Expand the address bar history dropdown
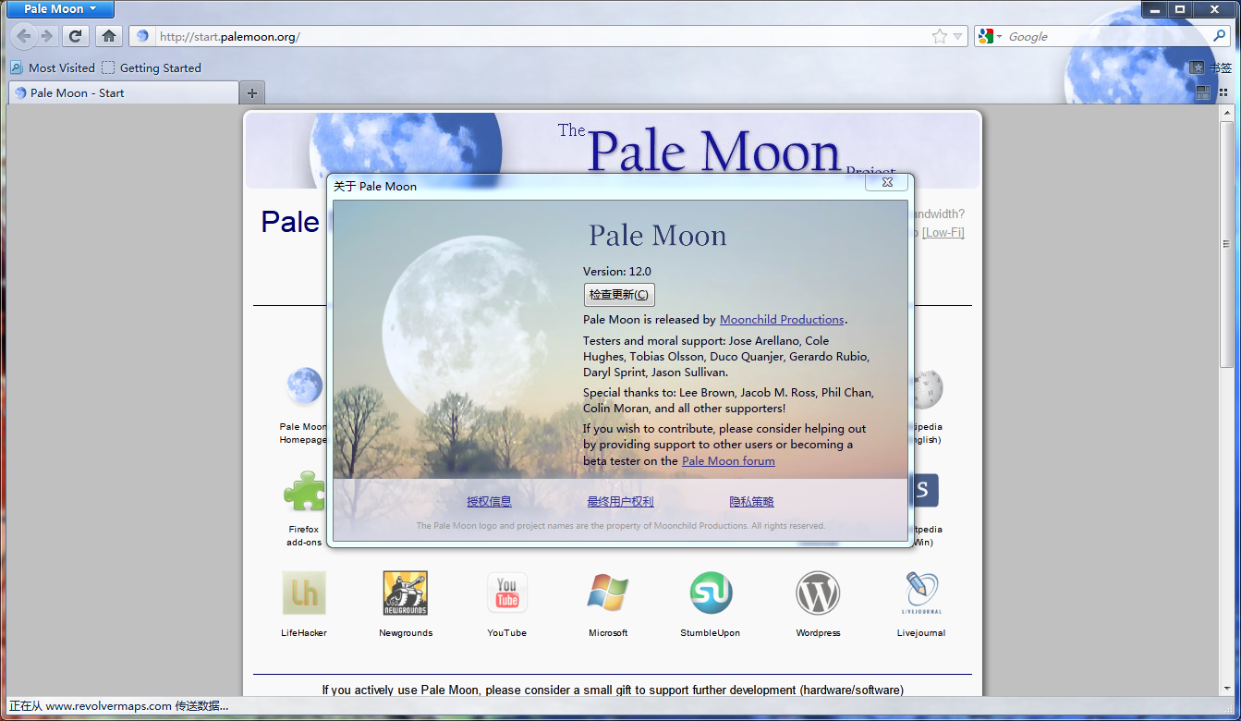1241x721 pixels. point(958,36)
